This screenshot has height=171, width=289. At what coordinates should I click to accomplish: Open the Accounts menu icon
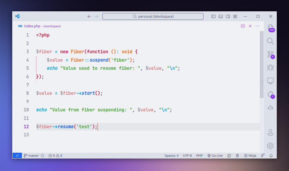(270, 132)
